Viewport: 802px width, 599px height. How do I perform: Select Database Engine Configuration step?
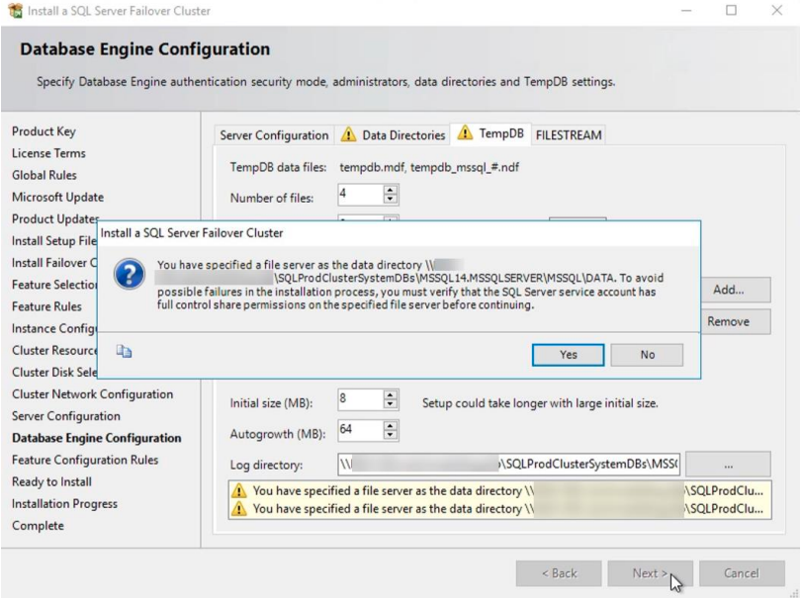97,439
